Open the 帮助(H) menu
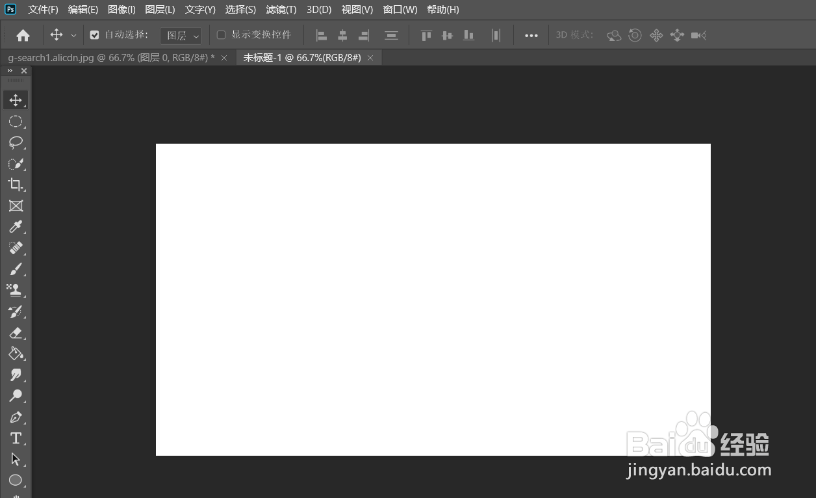Viewport: 816px width, 498px height. [443, 9]
